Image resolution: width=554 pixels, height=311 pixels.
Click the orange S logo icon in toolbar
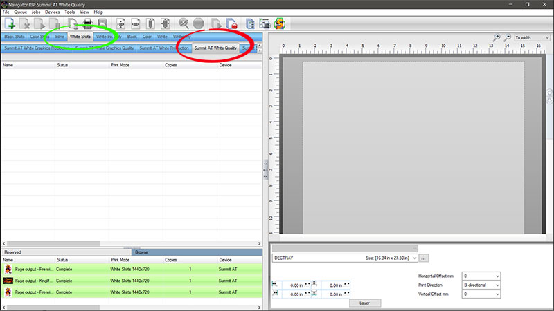click(x=280, y=23)
